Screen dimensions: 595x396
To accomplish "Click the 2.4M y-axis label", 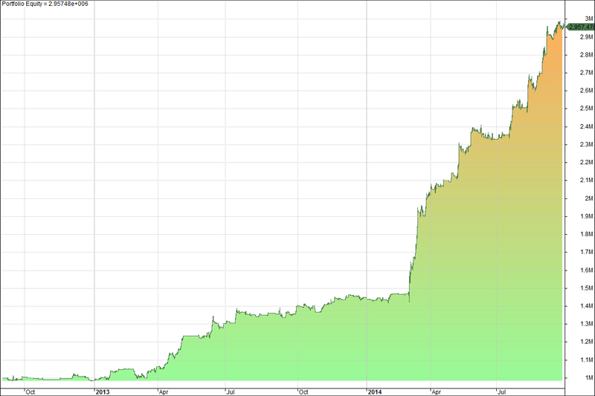I will click(587, 126).
